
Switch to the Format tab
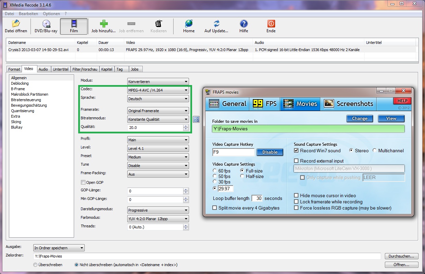pos(14,69)
